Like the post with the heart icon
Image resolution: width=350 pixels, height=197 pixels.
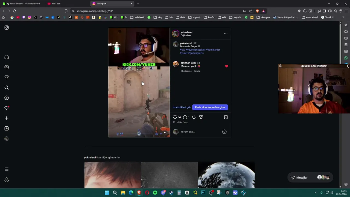coord(175,117)
